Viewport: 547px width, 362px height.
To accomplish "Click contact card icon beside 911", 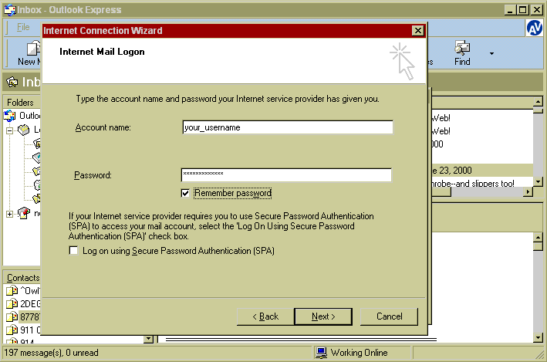I will pos(12,330).
